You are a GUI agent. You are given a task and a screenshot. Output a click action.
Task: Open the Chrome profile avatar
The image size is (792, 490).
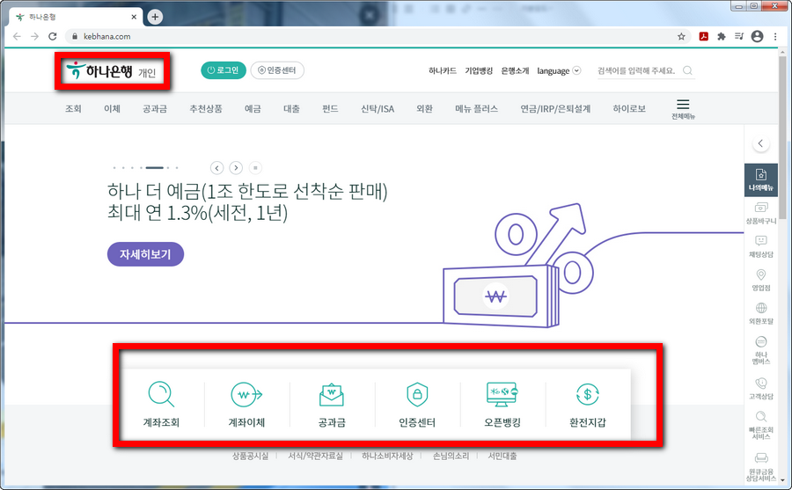click(x=757, y=36)
